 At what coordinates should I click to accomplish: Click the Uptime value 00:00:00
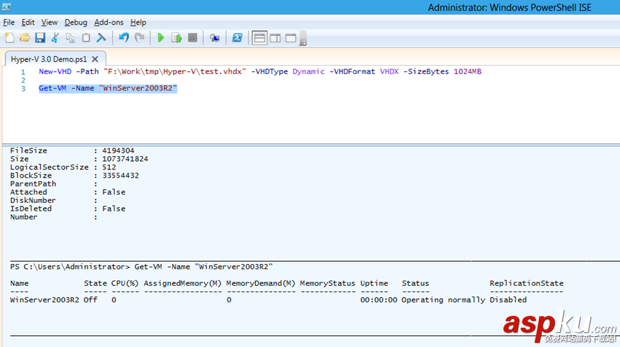coord(379,300)
